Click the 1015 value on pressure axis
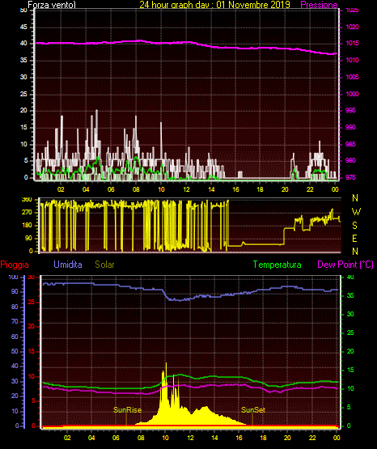 (352, 43)
